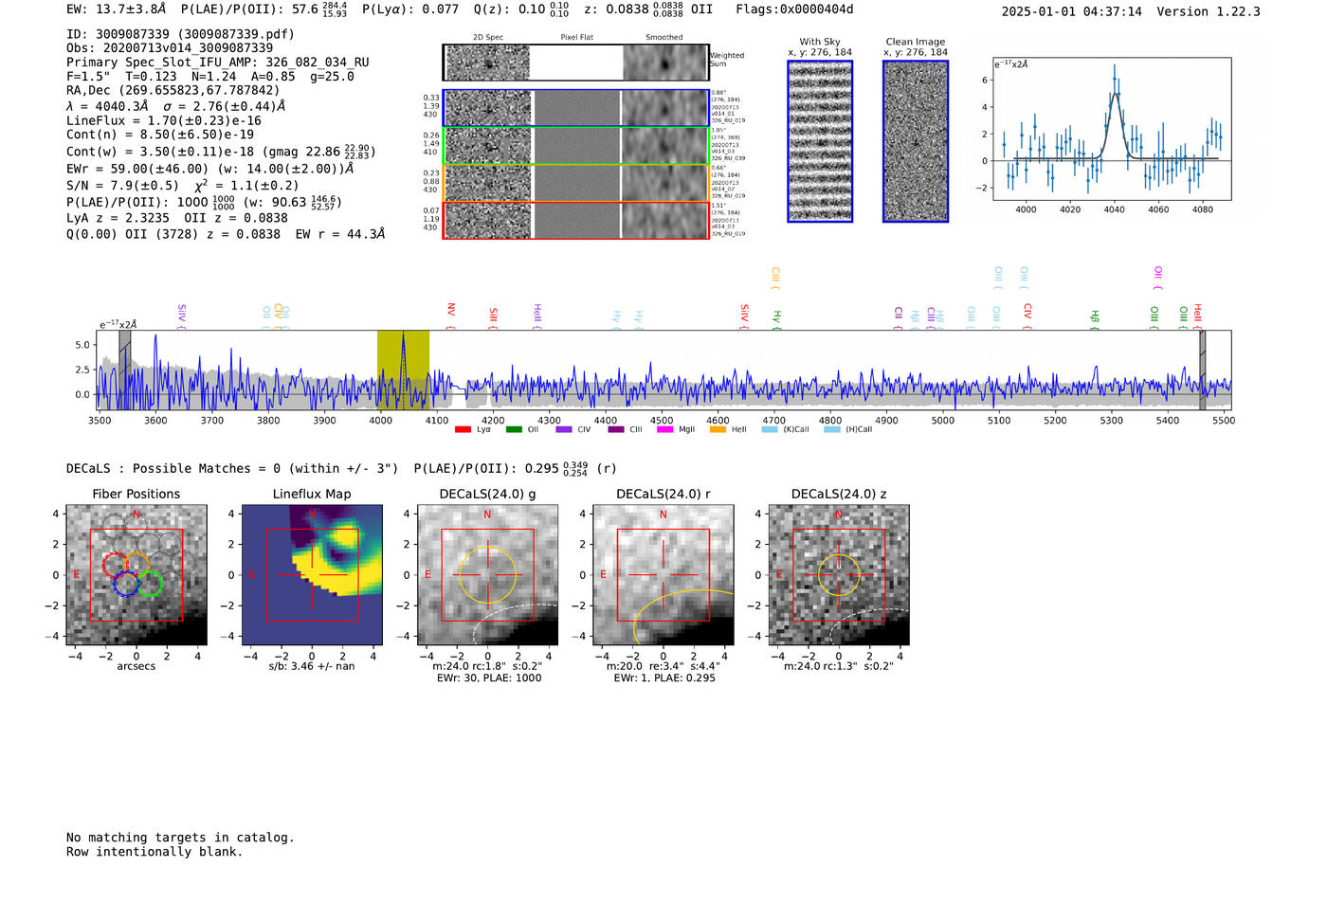This screenshot has width=1327, height=903.
Task: Click the Obs: 20200713v014_3009087339 text
Action: [170, 48]
